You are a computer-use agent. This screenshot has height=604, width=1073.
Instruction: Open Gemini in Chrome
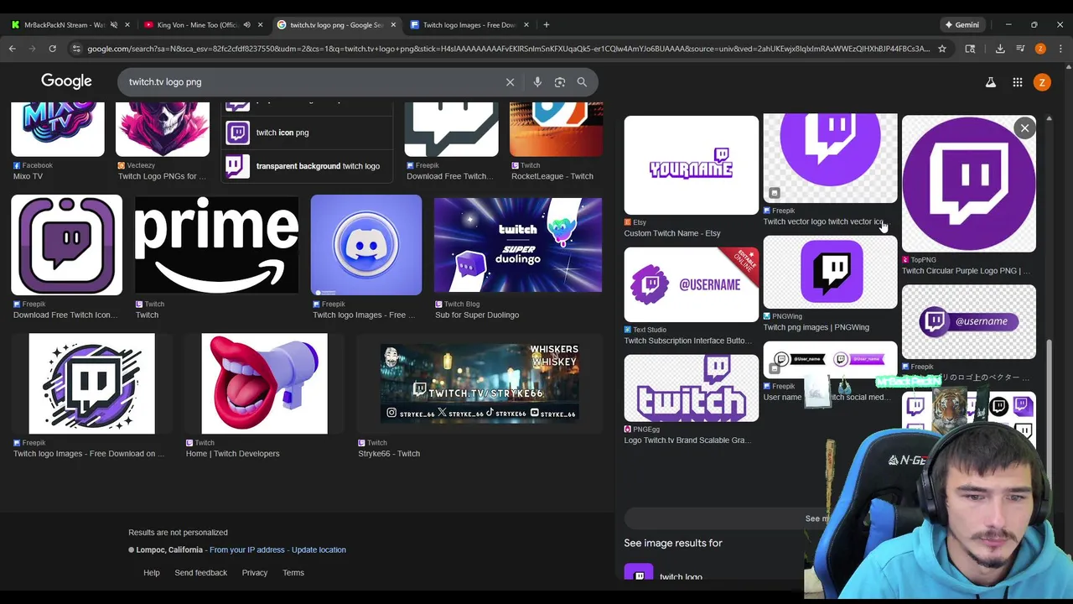[x=961, y=24]
